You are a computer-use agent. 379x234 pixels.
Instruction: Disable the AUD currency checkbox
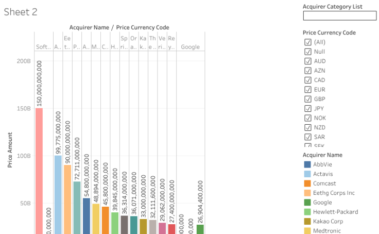(308, 61)
